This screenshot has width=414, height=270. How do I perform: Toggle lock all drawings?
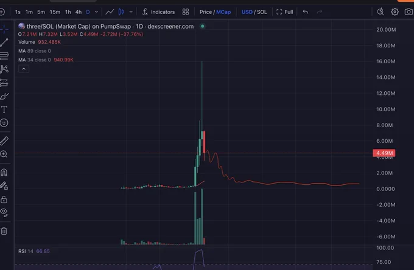click(4, 199)
